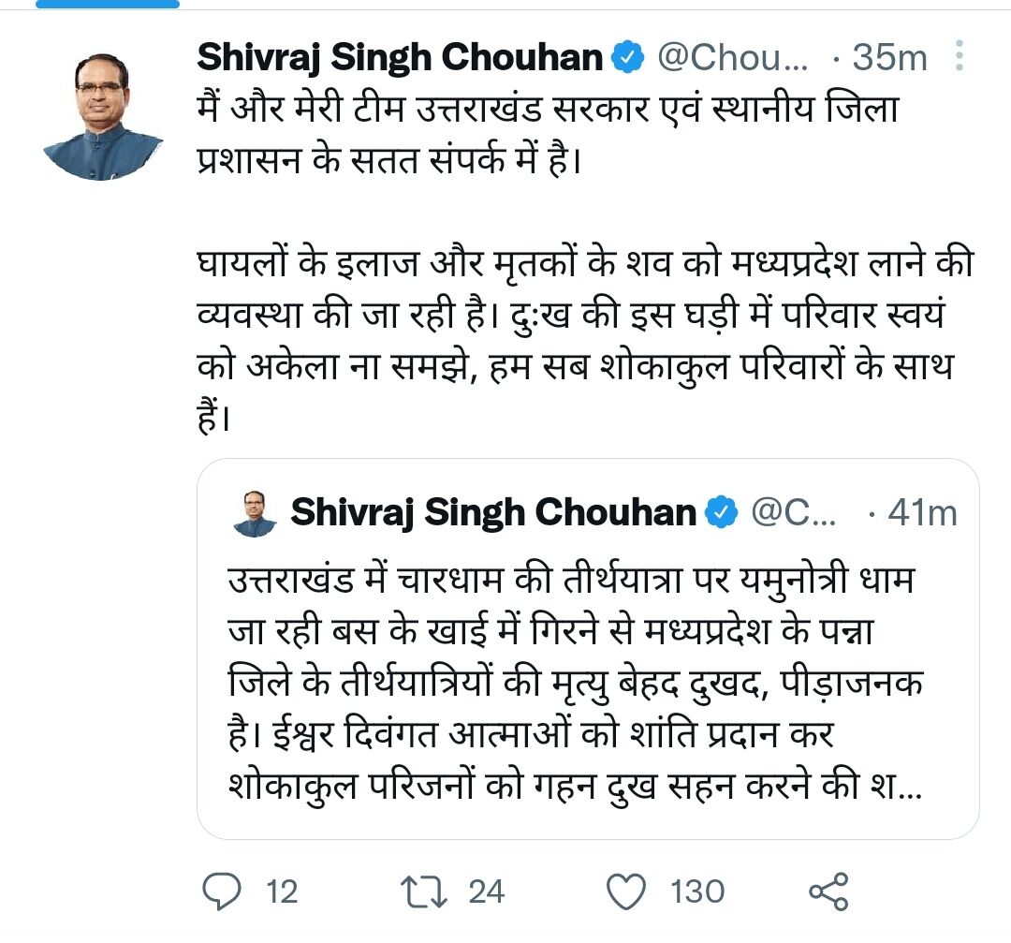Click the reply count 12
The height and width of the screenshot is (943, 1011).
[281, 891]
